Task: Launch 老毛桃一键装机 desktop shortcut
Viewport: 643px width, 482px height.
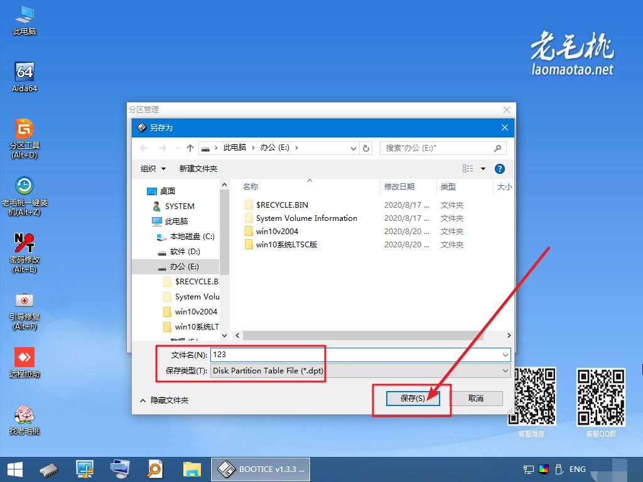Action: pyautogui.click(x=24, y=196)
